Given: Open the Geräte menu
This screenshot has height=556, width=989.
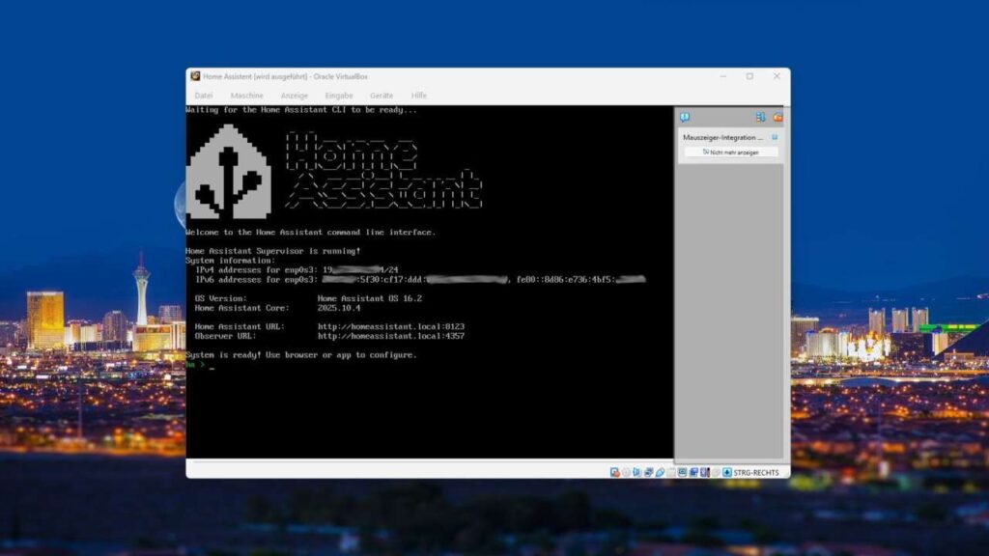Looking at the screenshot, I should [381, 95].
